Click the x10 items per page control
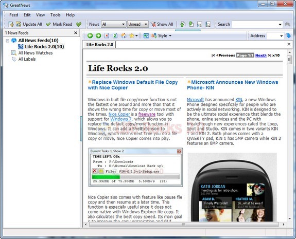This screenshot has height=239, width=296. [276, 55]
